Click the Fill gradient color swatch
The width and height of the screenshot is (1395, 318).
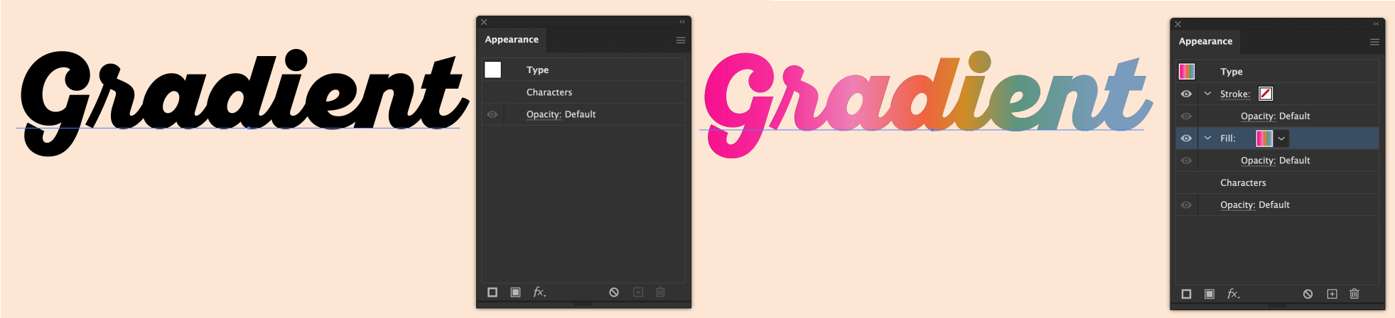pyautogui.click(x=1264, y=138)
